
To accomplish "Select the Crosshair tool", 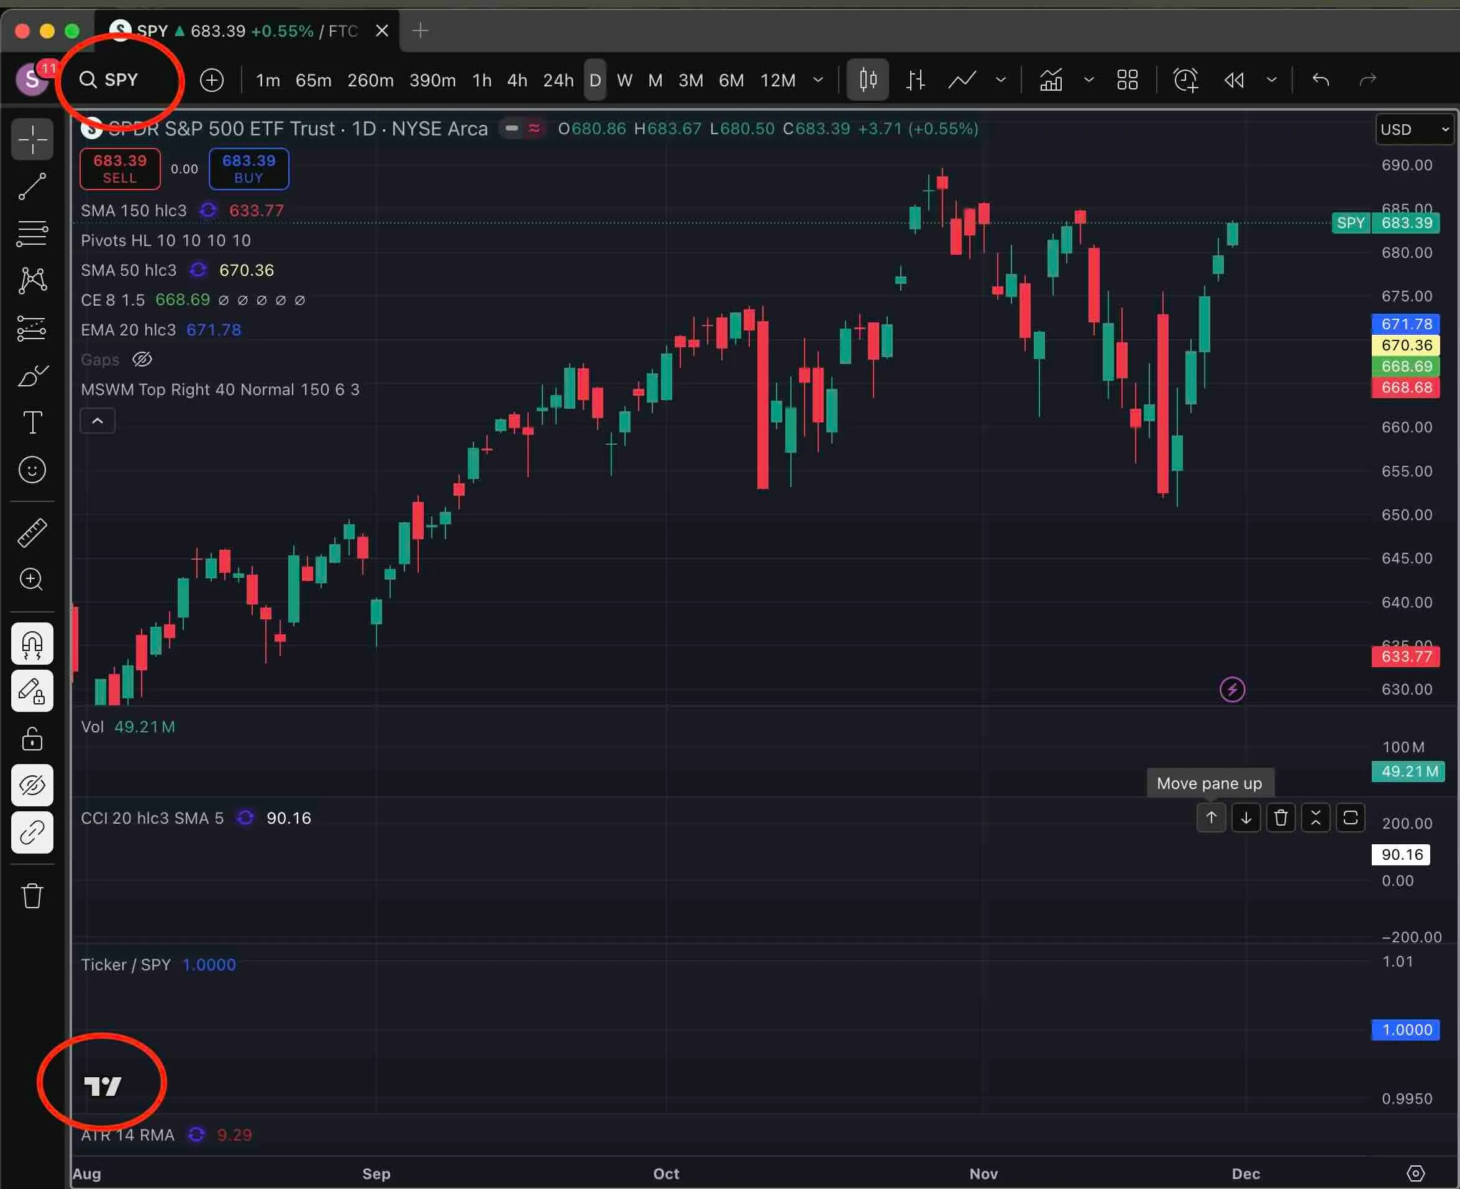I will tap(32, 139).
